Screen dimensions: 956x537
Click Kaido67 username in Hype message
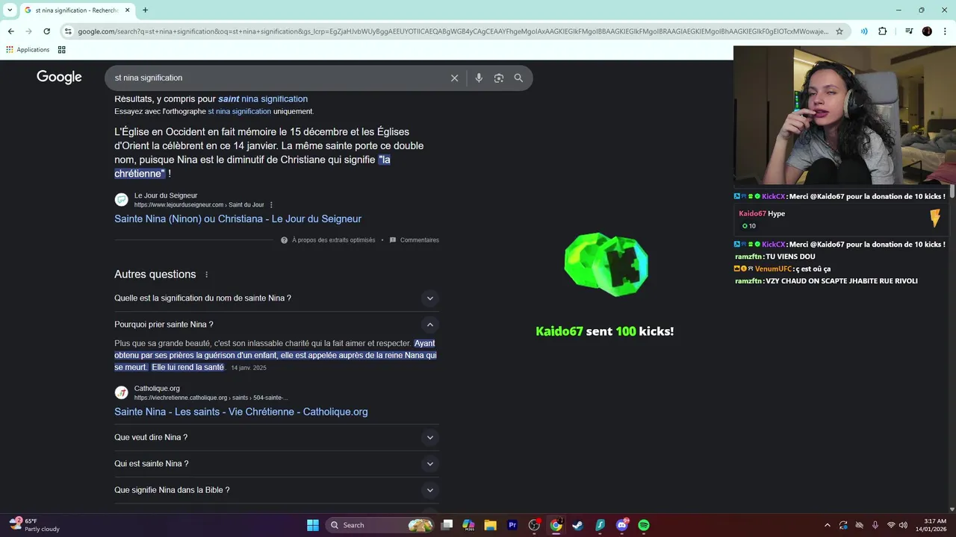point(752,213)
